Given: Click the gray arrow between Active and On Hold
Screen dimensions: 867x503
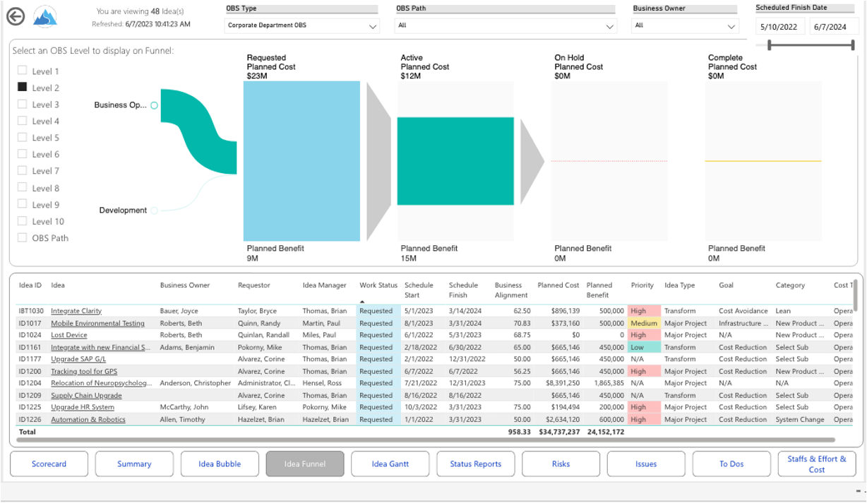Looking at the screenshot, I should (532, 161).
